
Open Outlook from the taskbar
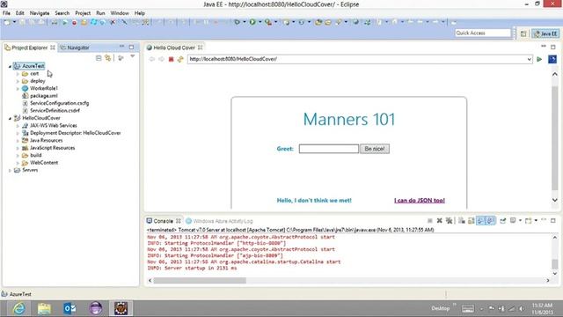(x=69, y=308)
